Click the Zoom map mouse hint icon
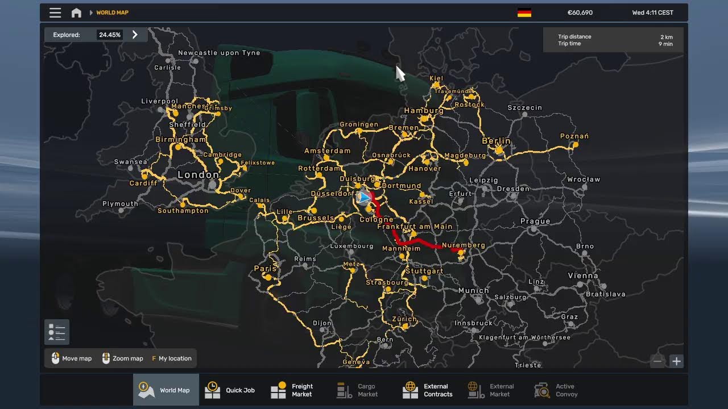The image size is (728, 409). click(x=106, y=358)
